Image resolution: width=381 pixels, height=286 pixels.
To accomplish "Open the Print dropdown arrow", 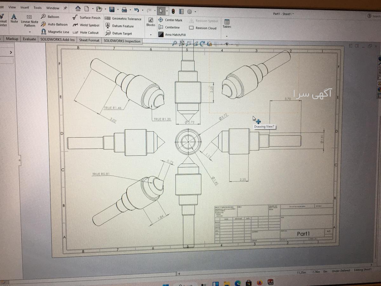I will (x=130, y=10).
